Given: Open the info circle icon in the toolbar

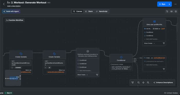Looking at the screenshot, I should pyautogui.click(x=176, y=12).
